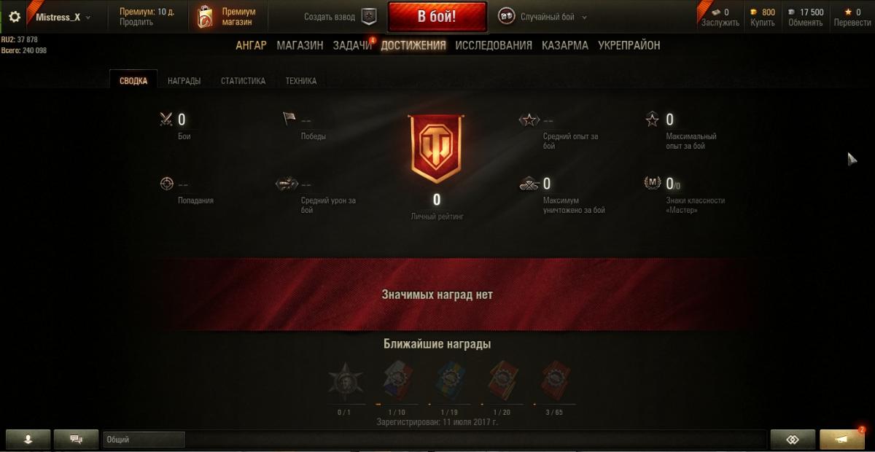Image resolution: width=875 pixels, height=452 pixels.
Task: Select the first upcoming award medal 0/1
Action: point(344,381)
